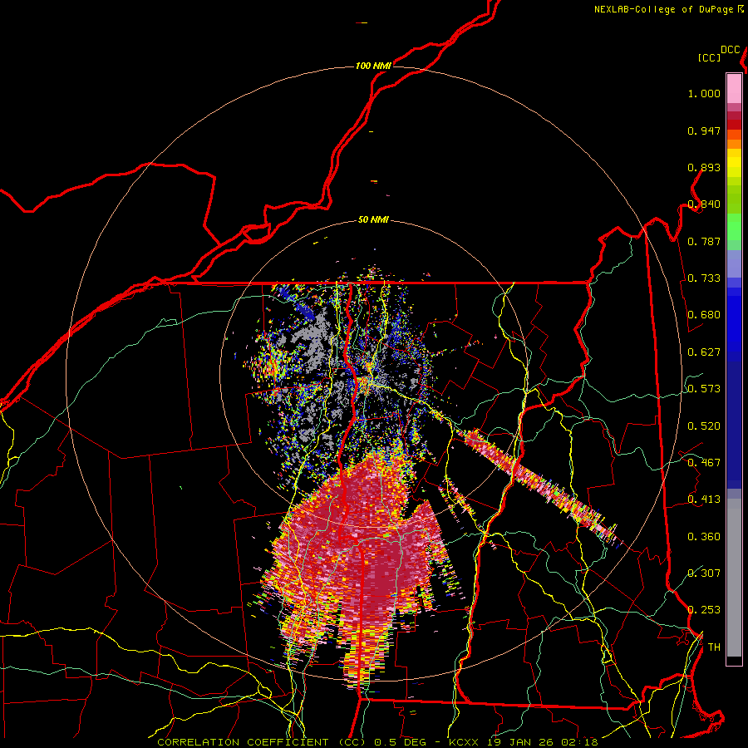This screenshot has height=748, width=748.
Task: Click the diagonal pink radar streak
Action: coord(539,485)
